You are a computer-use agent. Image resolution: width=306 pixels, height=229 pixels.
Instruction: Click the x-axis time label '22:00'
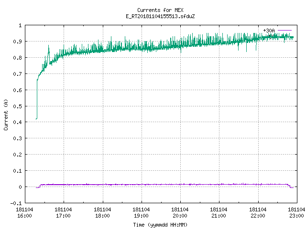pyautogui.click(x=258, y=216)
